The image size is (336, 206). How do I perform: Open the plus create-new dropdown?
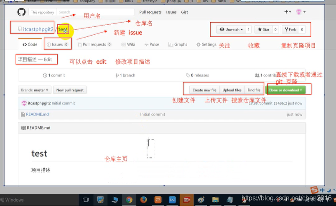click(x=288, y=12)
